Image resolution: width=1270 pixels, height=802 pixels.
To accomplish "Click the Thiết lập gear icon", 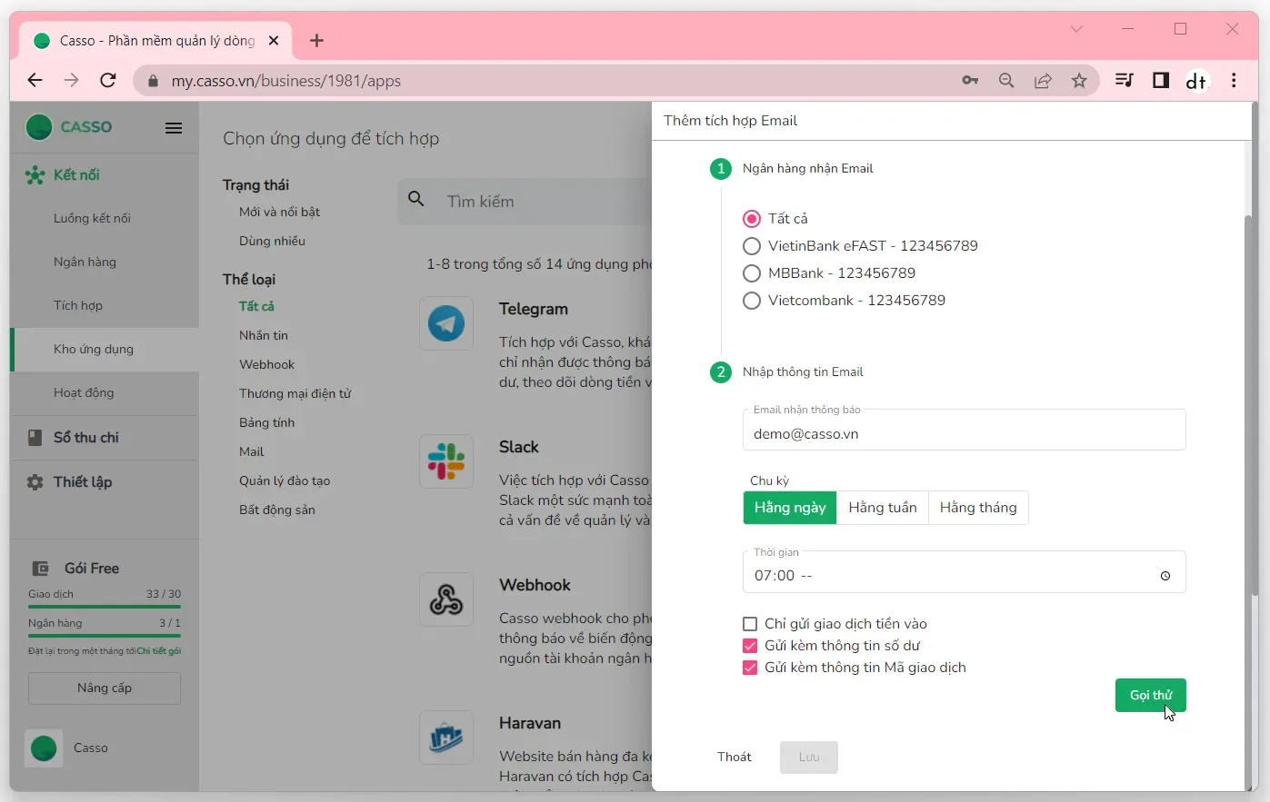I will click(x=35, y=482).
